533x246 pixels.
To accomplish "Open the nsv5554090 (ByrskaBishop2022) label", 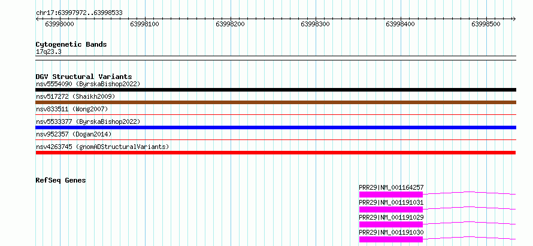I will [88, 84].
